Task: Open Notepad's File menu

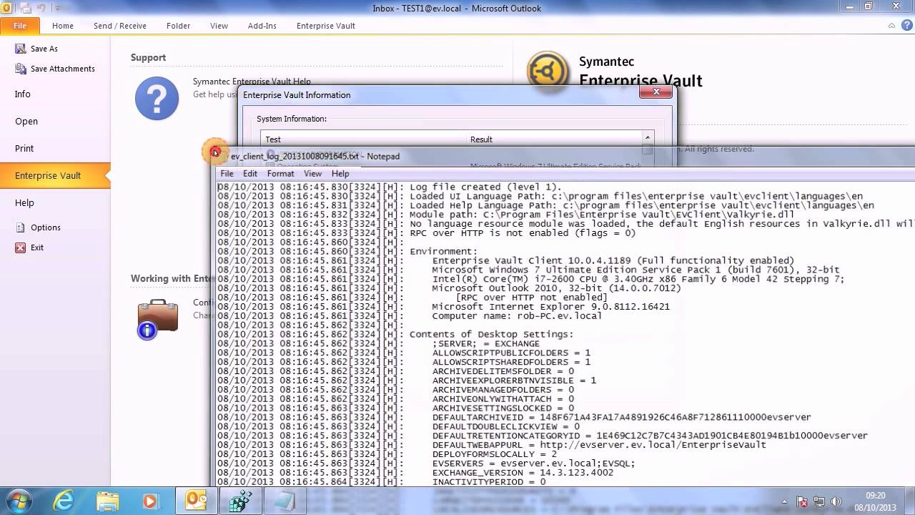Action: (227, 173)
